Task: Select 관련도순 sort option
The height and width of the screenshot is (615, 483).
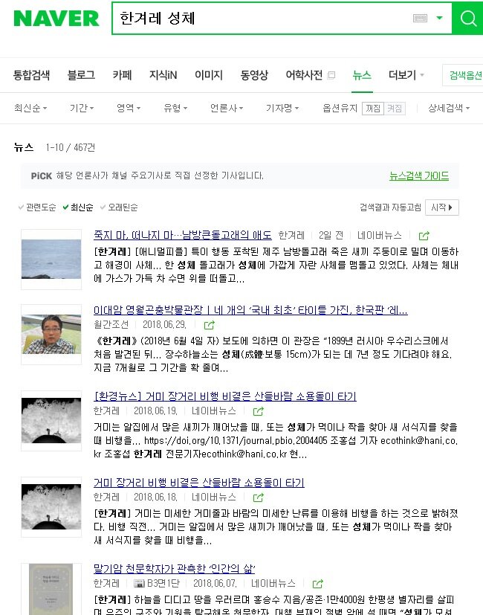Action: point(37,207)
